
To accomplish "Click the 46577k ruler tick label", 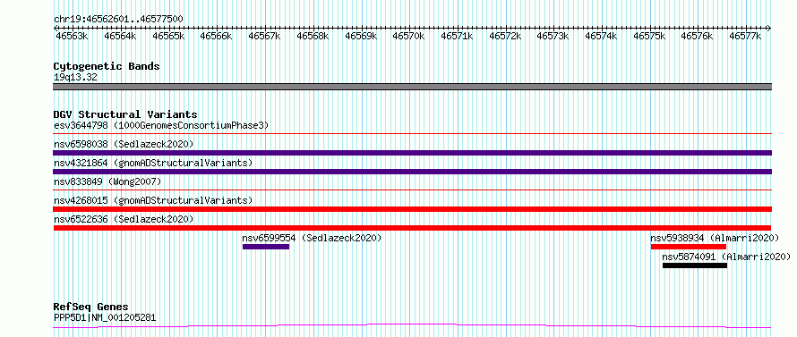I will click(746, 36).
